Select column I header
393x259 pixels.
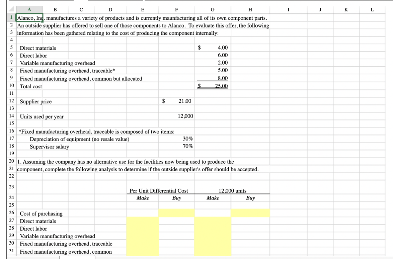coord(289,9)
